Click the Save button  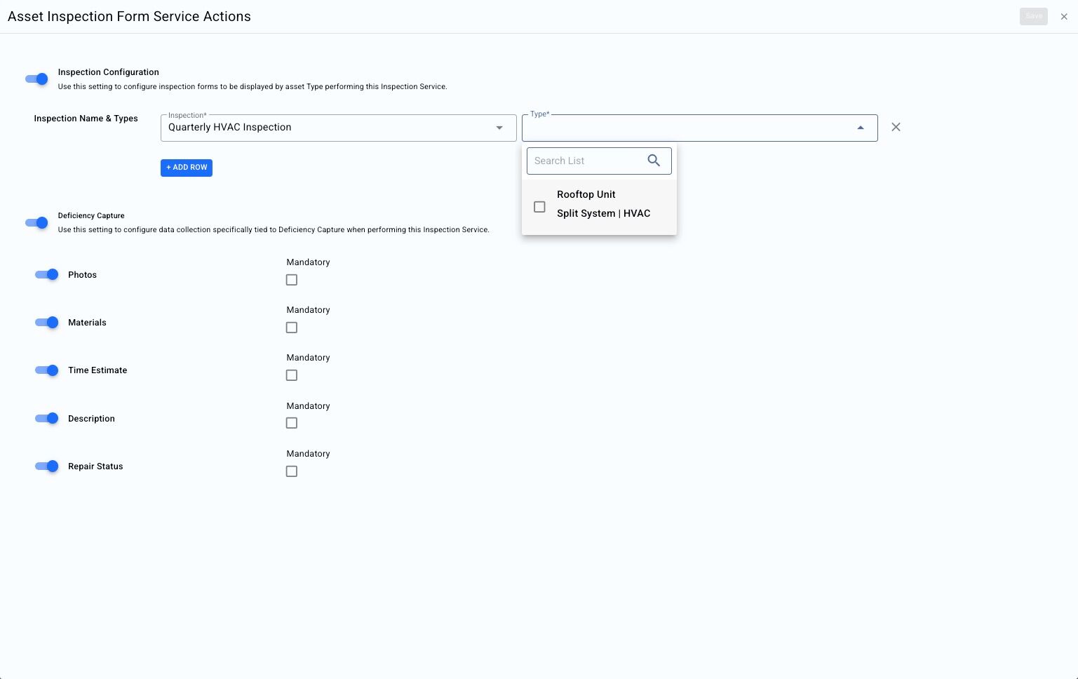click(1033, 16)
